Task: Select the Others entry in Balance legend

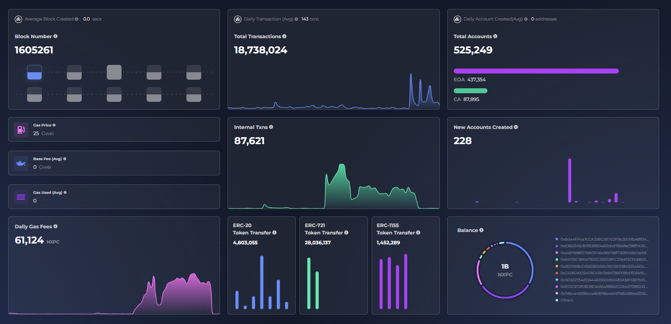Action: [x=566, y=300]
